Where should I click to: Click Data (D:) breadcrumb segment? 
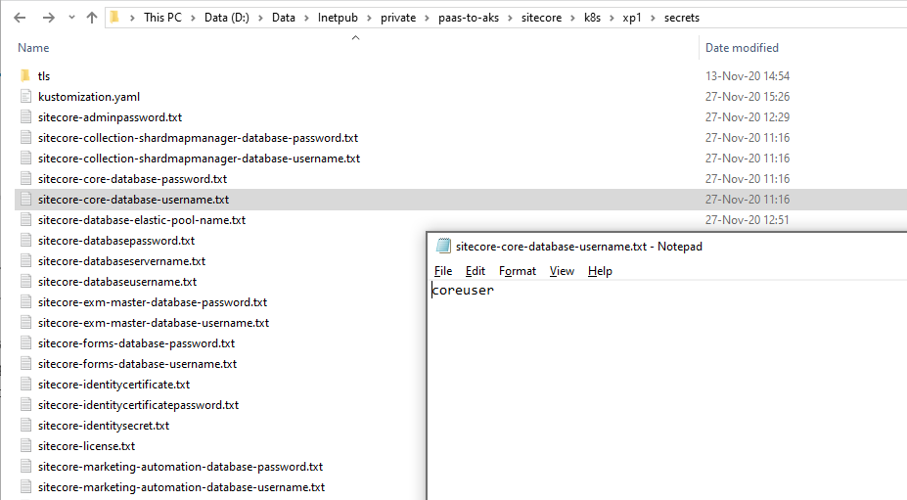coord(227,18)
